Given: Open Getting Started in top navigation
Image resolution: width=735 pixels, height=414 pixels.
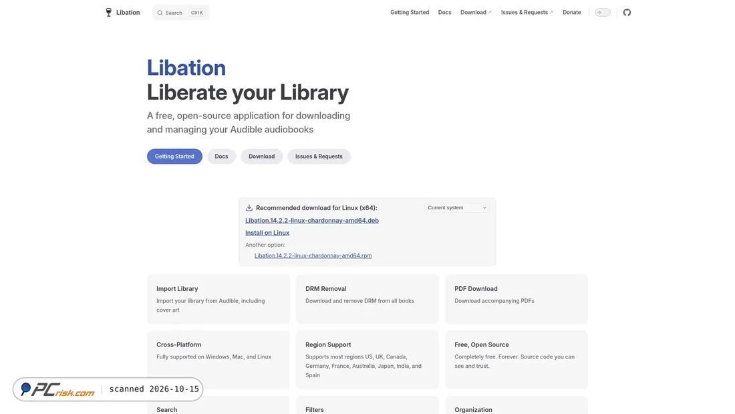Looking at the screenshot, I should (409, 13).
